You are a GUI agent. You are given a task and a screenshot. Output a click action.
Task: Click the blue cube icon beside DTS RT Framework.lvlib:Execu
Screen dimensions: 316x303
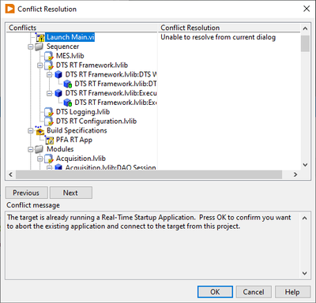coord(58,93)
